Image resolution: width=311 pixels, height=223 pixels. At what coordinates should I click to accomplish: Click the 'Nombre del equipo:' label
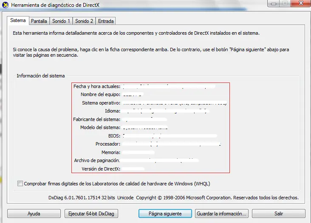coord(100,94)
